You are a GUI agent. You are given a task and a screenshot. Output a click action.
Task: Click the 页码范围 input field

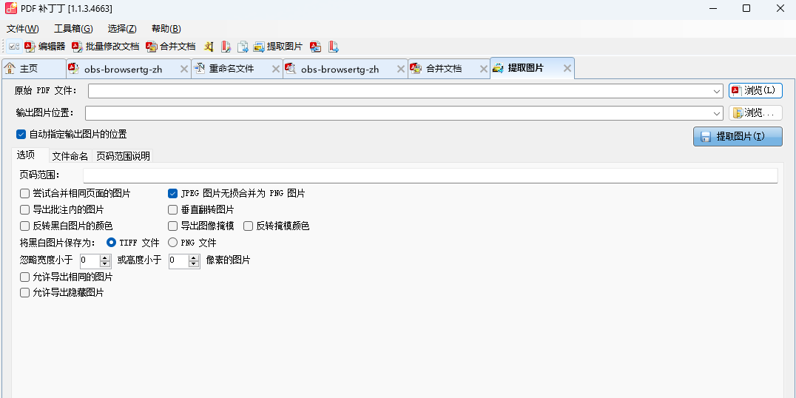tap(429, 175)
